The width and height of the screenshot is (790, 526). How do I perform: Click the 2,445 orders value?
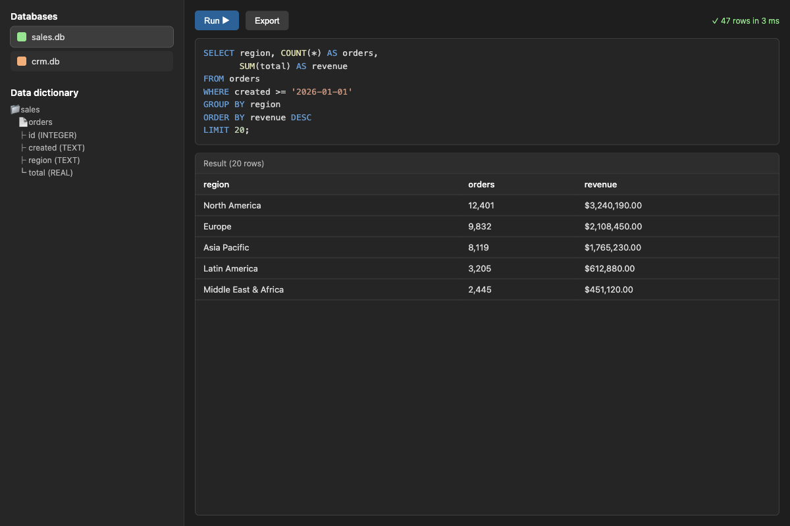tap(480, 289)
